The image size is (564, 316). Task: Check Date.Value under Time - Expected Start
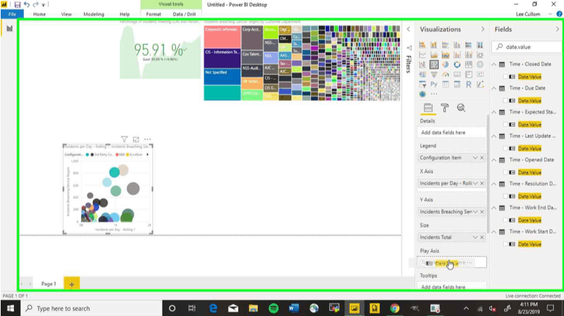tap(505, 125)
